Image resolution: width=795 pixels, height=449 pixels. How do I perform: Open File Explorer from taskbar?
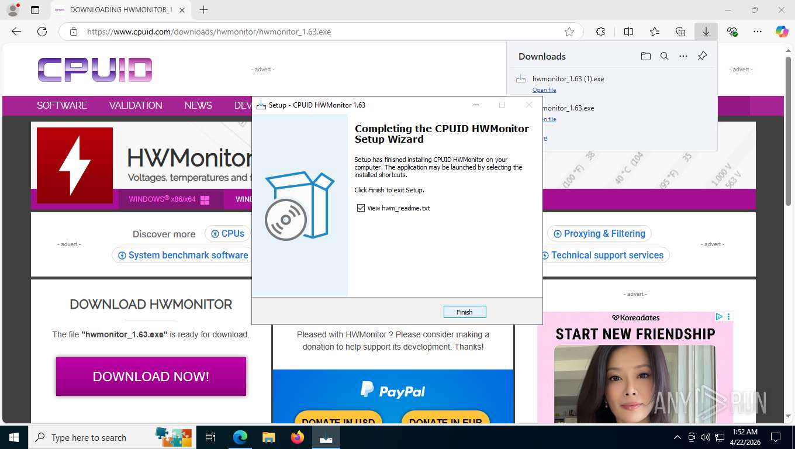click(x=268, y=437)
